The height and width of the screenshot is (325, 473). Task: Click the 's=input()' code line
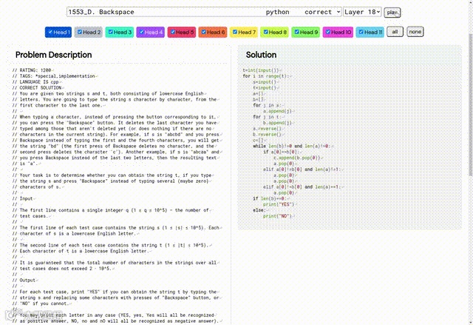[x=265, y=82]
